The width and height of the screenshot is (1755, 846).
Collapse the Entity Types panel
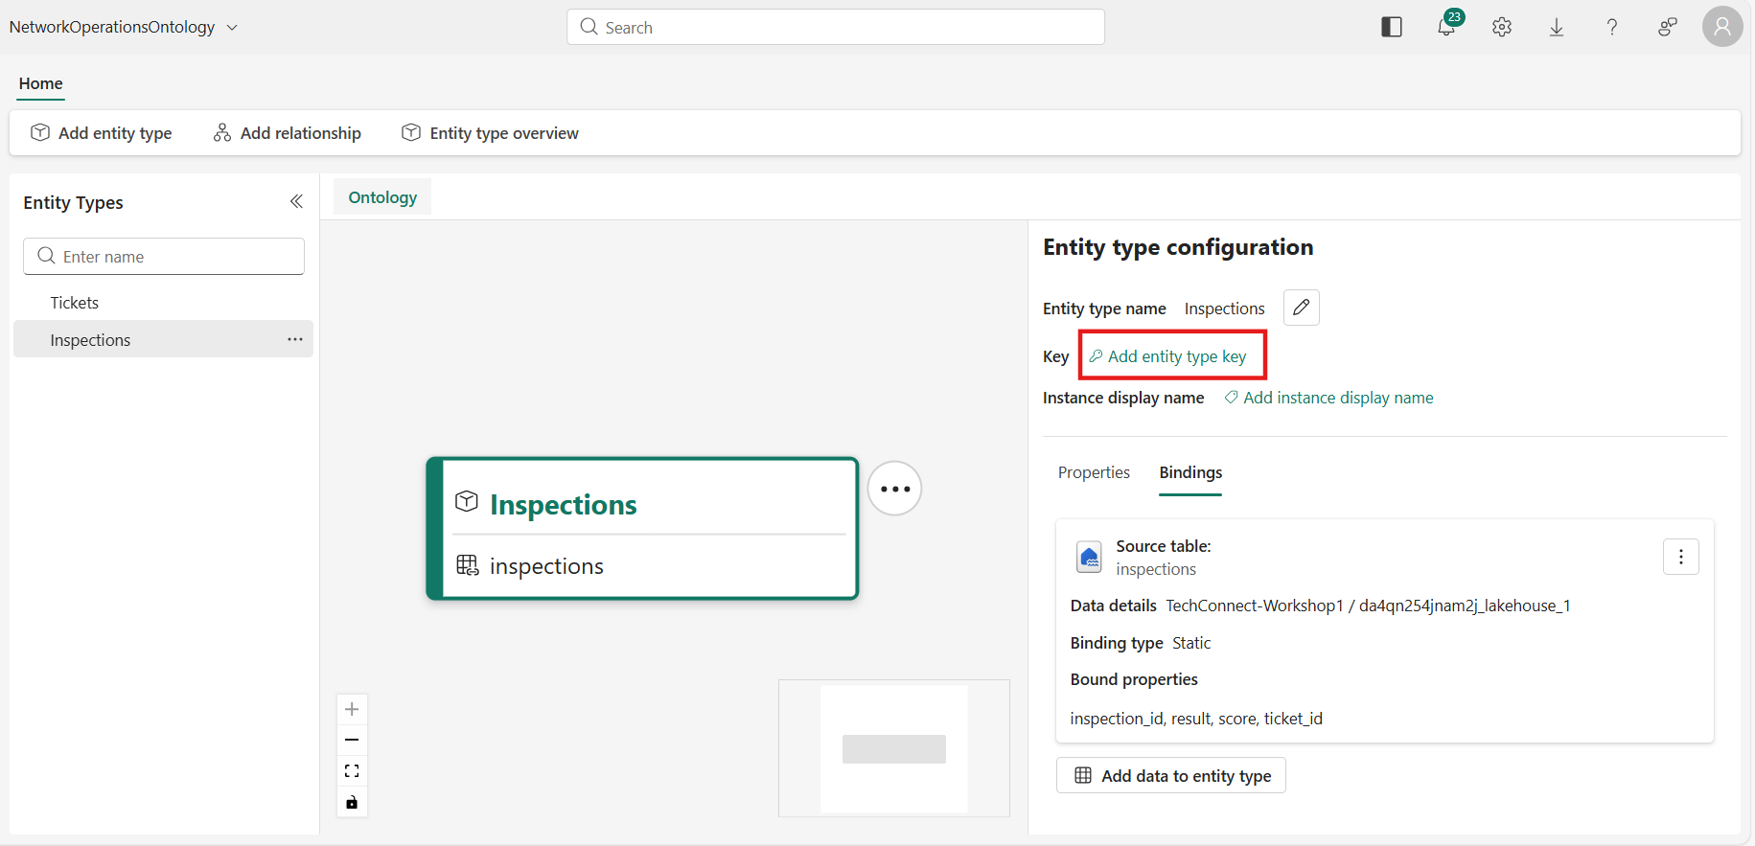tap(296, 201)
